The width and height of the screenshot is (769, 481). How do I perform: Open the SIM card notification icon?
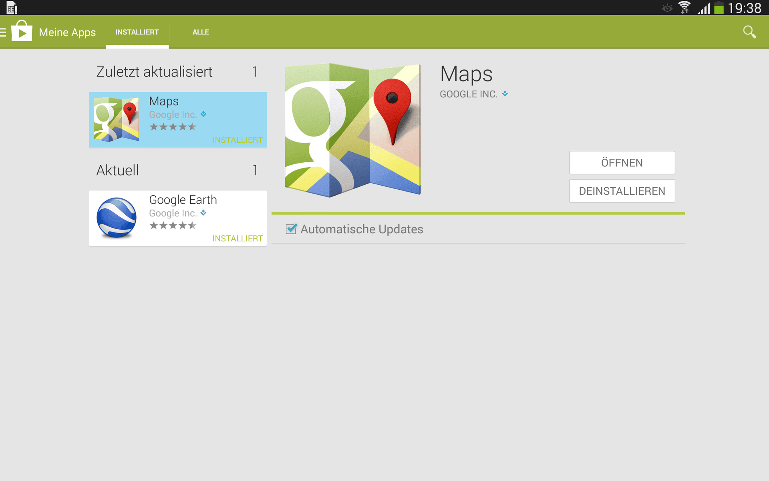pos(12,8)
